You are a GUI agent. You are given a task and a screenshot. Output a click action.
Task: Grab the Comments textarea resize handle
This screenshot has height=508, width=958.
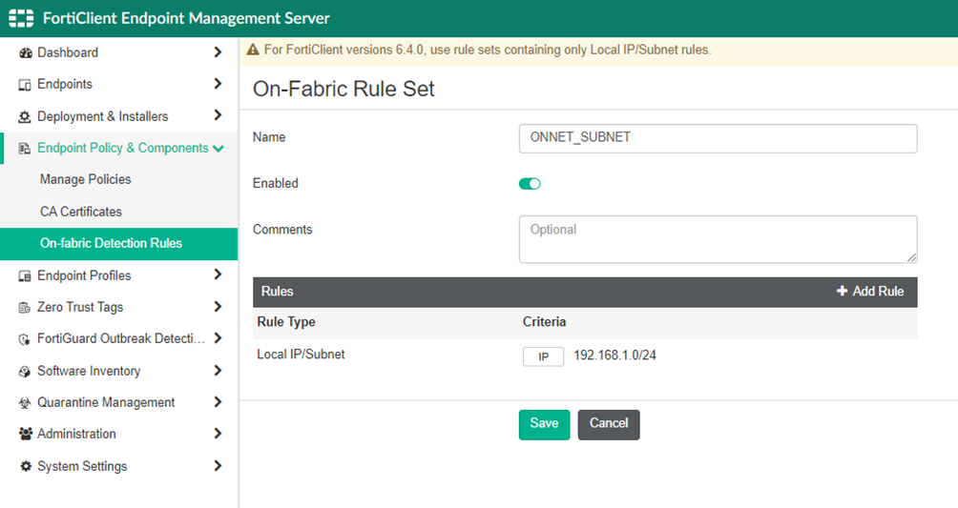pos(911,257)
